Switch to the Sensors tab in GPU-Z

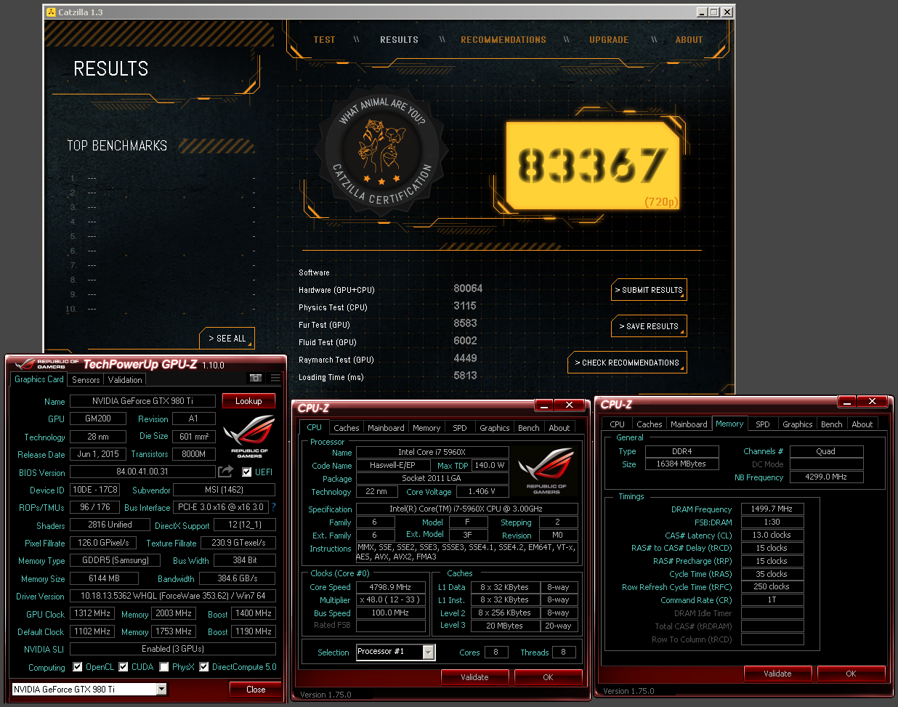pyautogui.click(x=86, y=380)
